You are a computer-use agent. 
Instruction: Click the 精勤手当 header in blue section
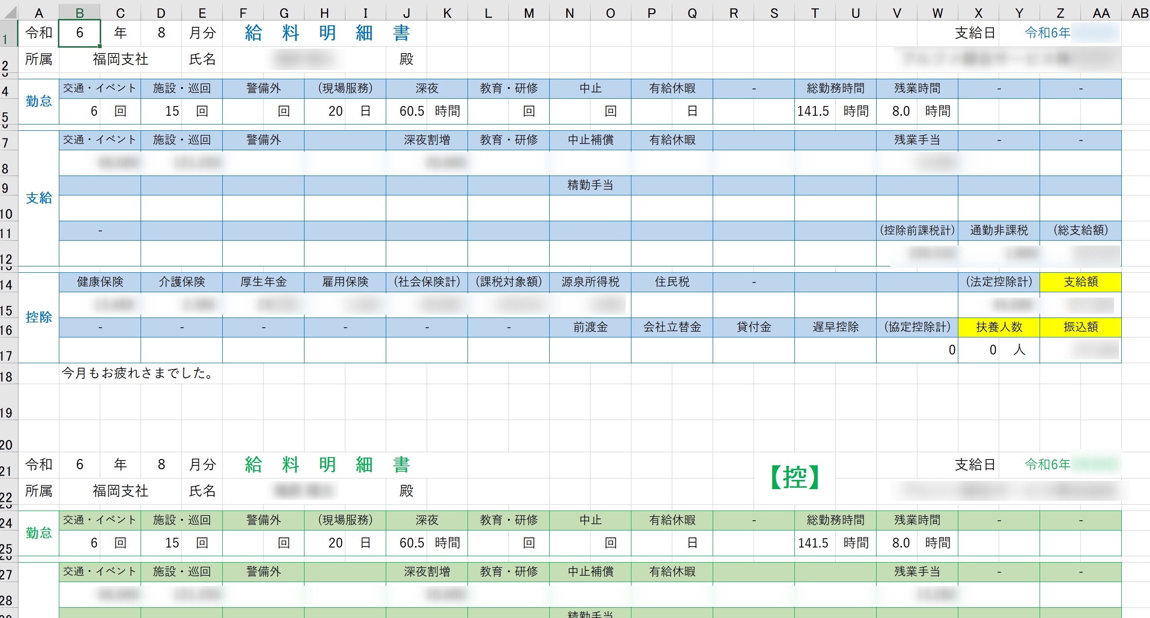(x=590, y=185)
